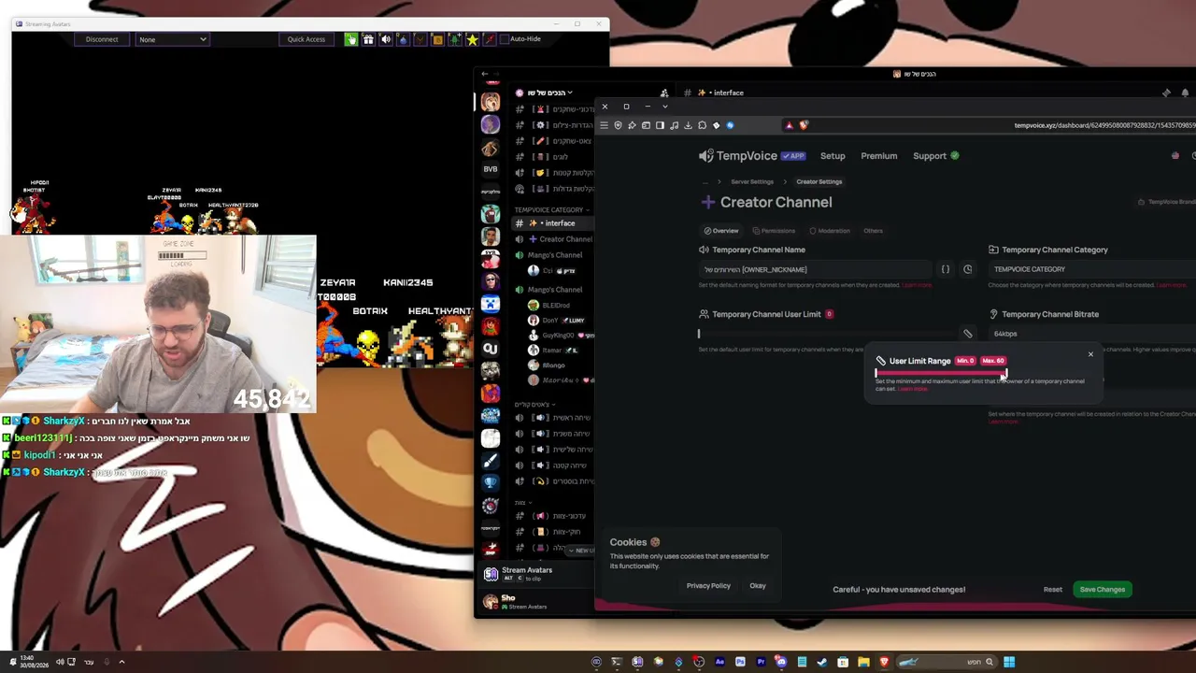Click Save Changes button

tap(1103, 590)
